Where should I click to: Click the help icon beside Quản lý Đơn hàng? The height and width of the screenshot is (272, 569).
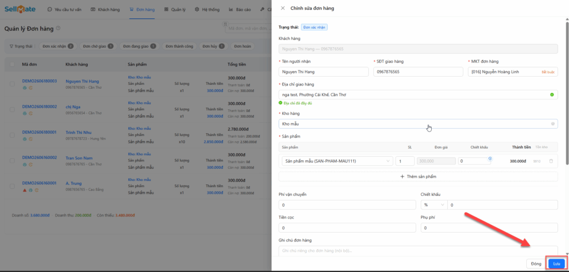(58, 28)
